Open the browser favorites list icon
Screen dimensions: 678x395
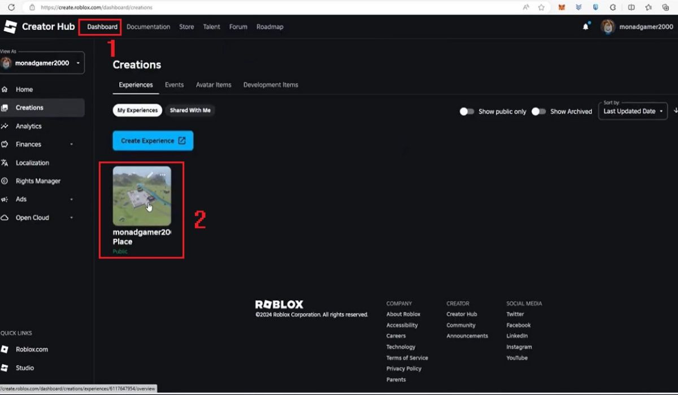[x=648, y=7]
